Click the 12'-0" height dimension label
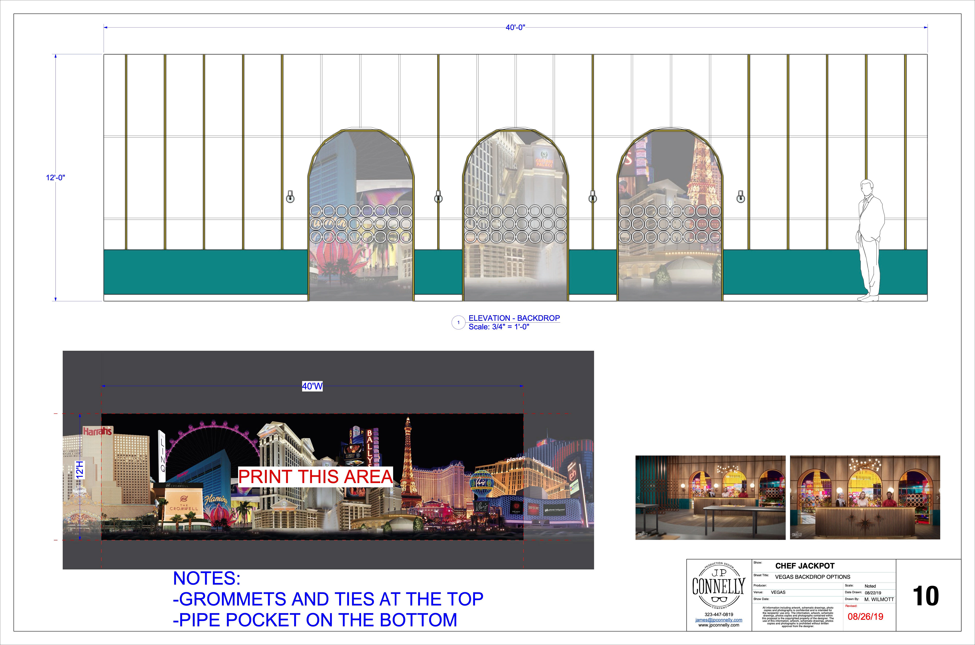 56,178
